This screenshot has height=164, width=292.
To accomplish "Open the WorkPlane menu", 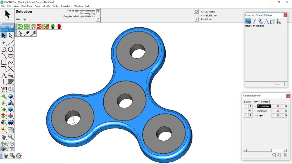I will (x=27, y=6).
